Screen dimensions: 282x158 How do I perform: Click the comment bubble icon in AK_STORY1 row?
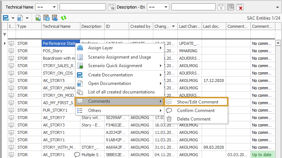tap(77, 155)
